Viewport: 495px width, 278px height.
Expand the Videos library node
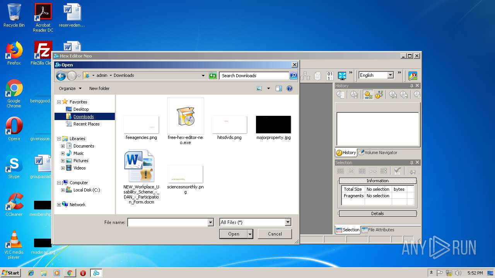63,168
